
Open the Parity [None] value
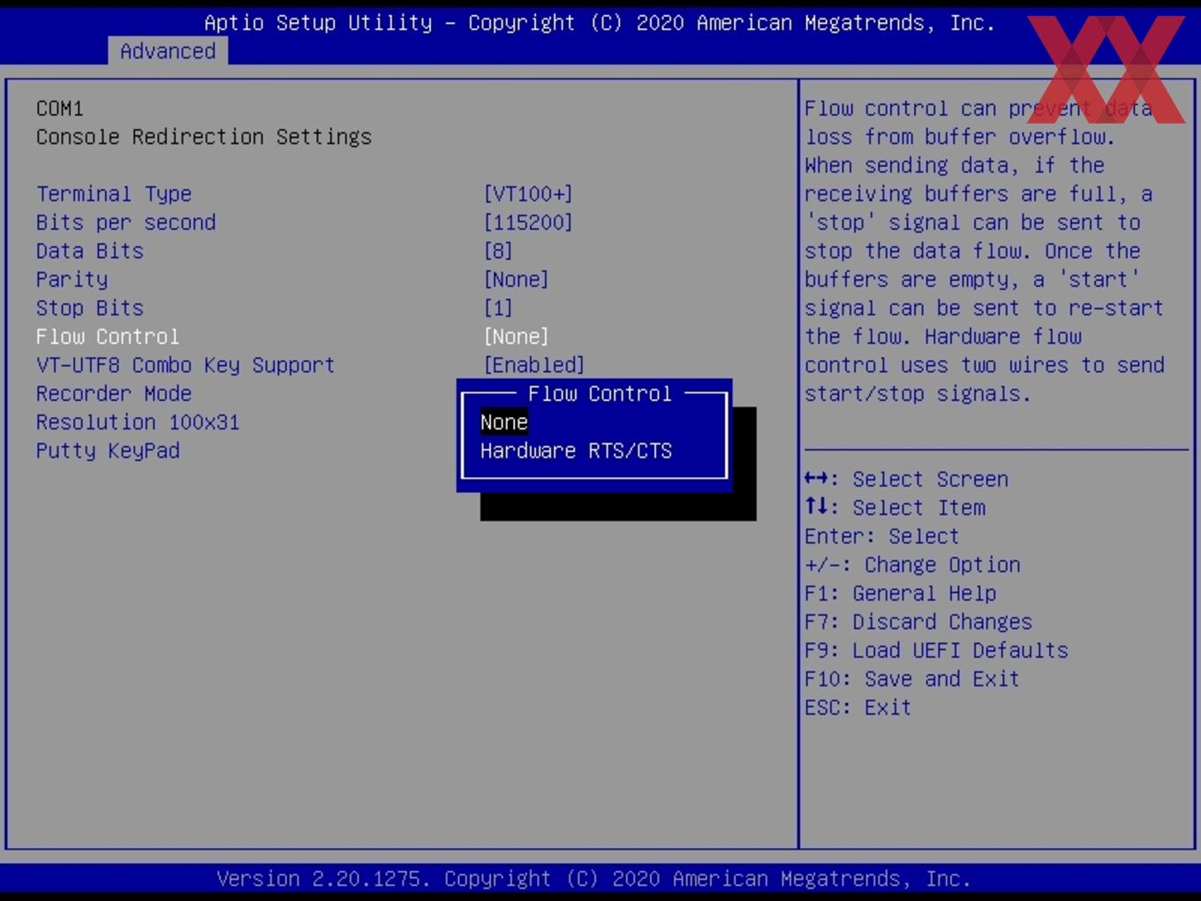pos(516,279)
